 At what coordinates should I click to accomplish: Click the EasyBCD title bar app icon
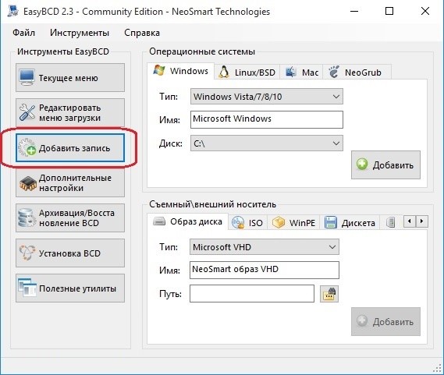[12, 12]
